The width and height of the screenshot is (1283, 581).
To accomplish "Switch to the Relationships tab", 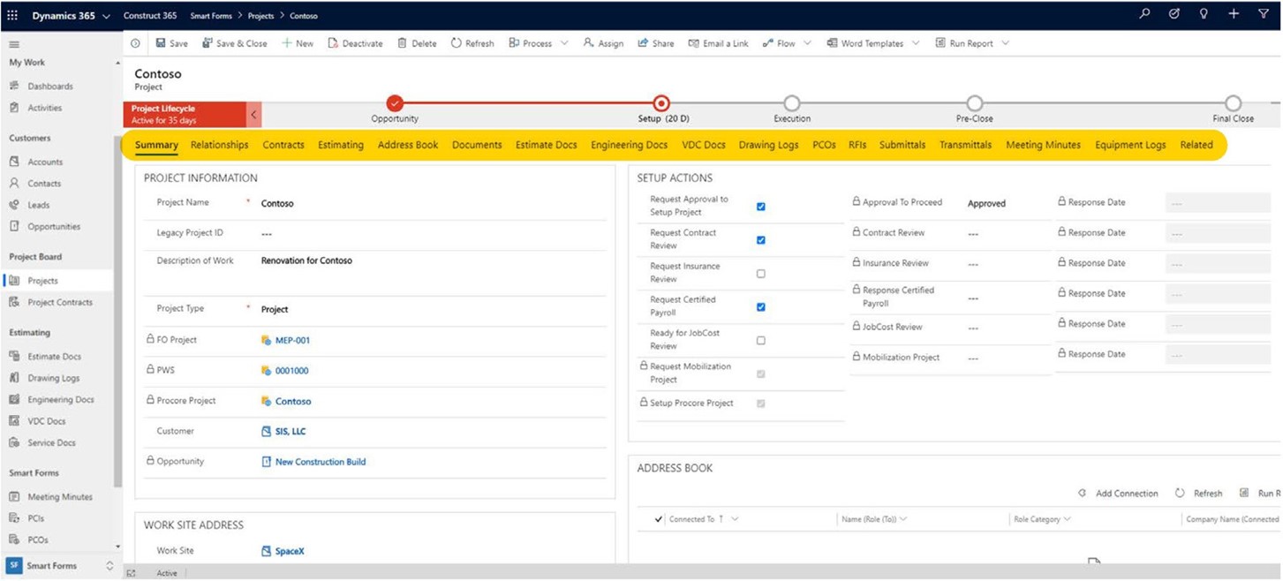I will (220, 145).
